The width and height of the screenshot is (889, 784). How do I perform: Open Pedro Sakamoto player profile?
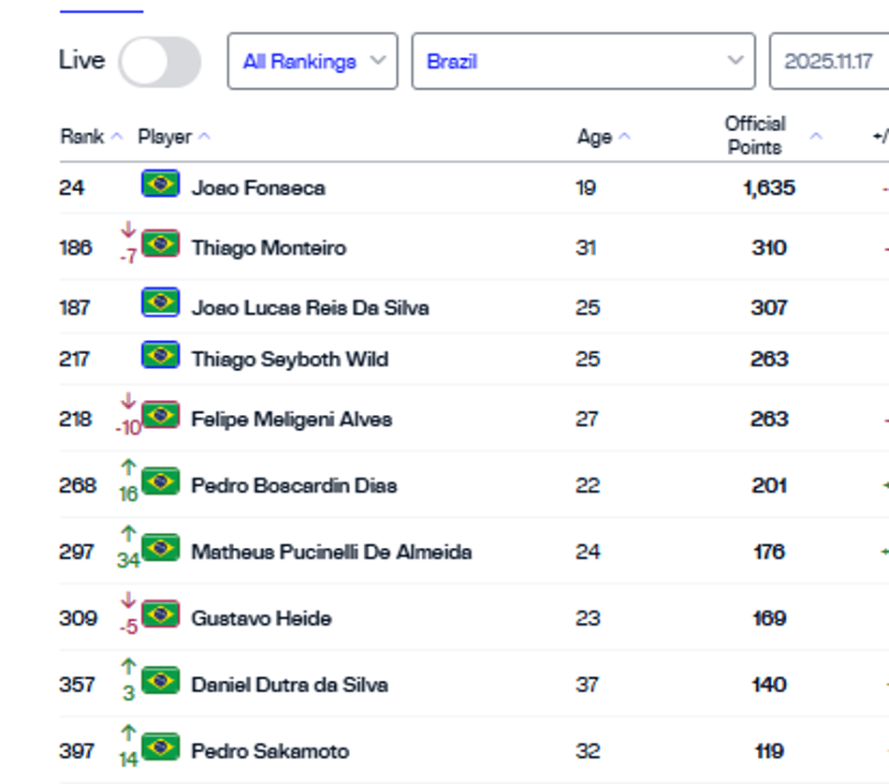coord(270,751)
